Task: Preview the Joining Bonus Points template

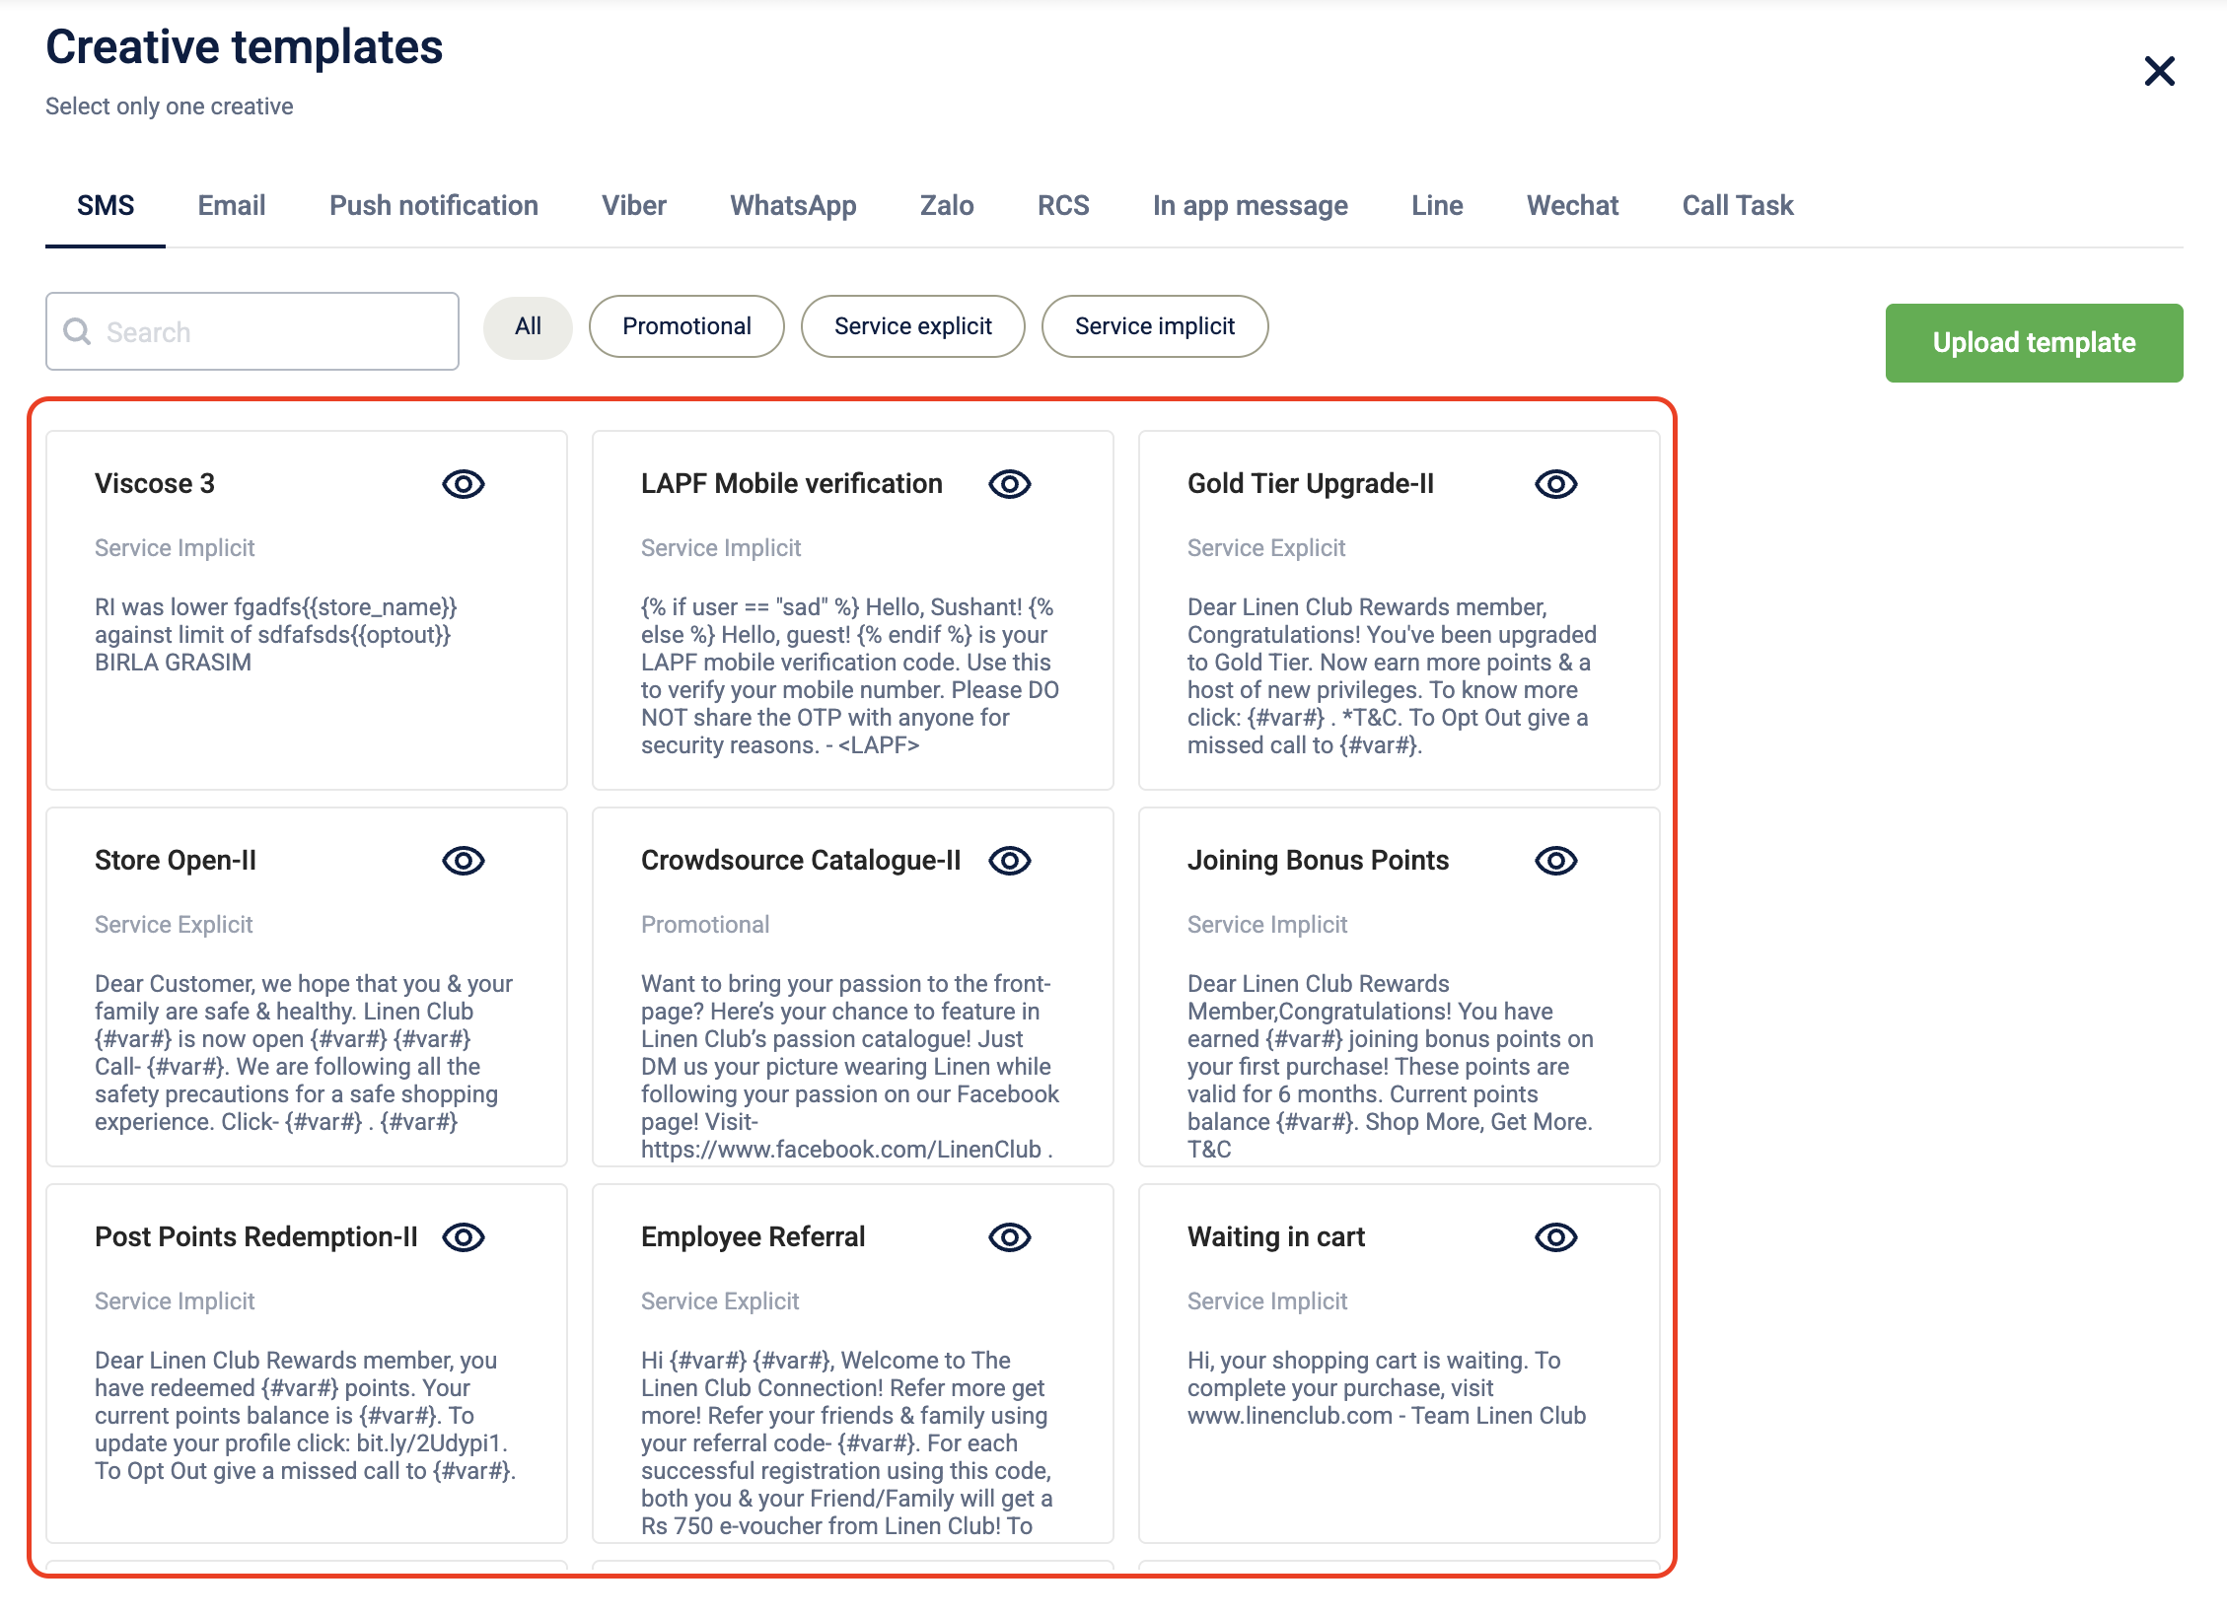Action: 1556,861
